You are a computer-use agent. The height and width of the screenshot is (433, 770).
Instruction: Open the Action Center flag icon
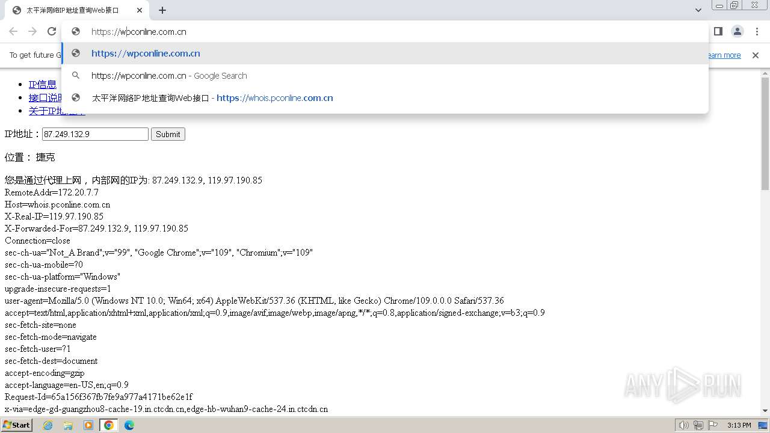coord(713,425)
